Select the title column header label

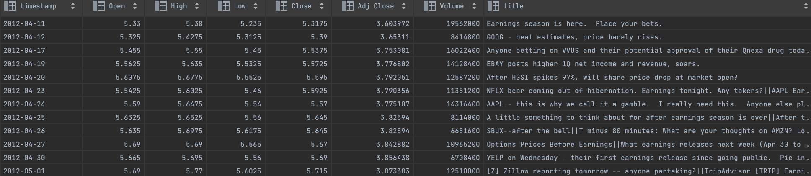(x=514, y=6)
